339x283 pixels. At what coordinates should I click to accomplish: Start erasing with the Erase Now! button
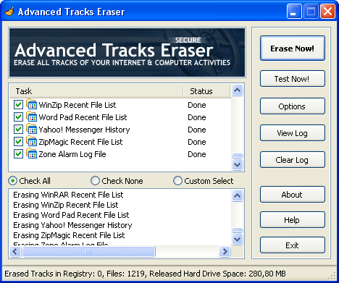(x=293, y=48)
